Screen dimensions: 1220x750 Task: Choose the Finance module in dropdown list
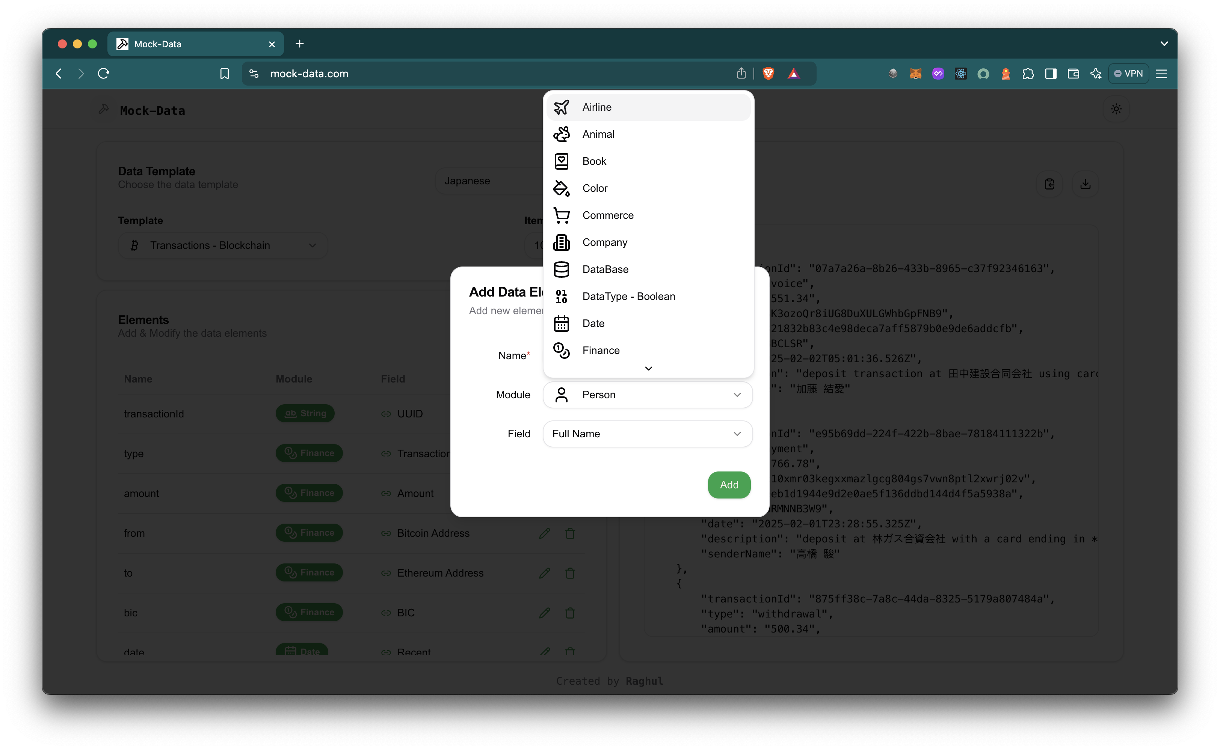pos(648,351)
